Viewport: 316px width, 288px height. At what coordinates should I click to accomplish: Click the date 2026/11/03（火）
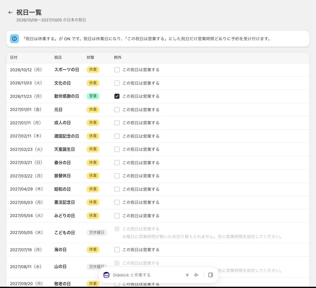(x=26, y=83)
